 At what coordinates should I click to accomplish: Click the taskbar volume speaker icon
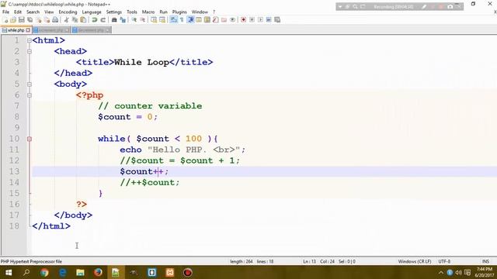[x=458, y=272]
